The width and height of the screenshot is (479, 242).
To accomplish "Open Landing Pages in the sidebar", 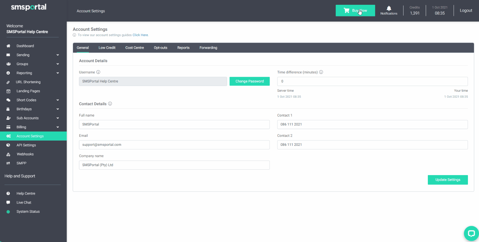I will pyautogui.click(x=28, y=91).
